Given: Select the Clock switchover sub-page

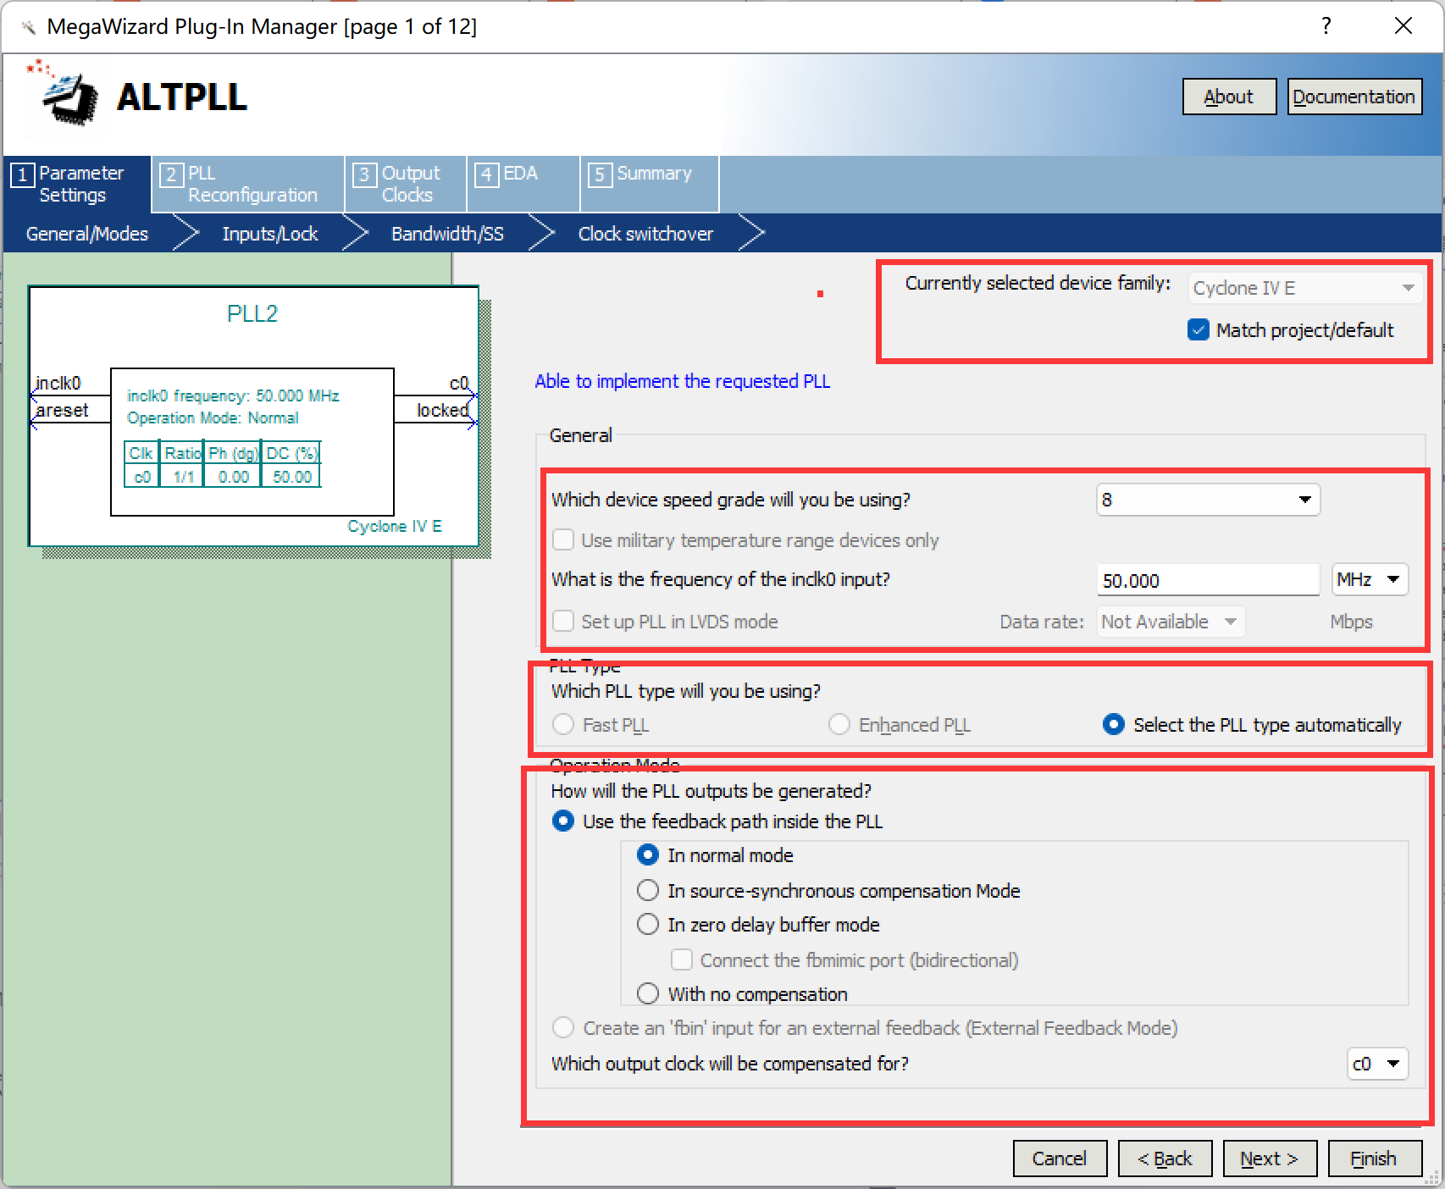Looking at the screenshot, I should [x=645, y=234].
